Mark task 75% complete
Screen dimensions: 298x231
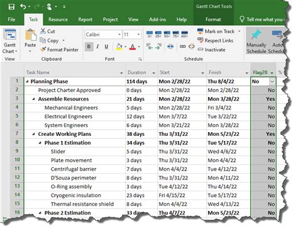tap(175, 34)
